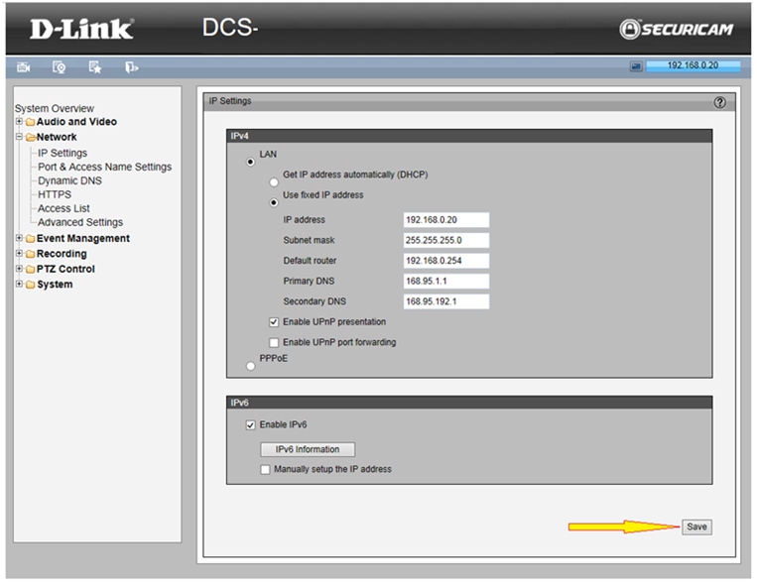Select Get IP address automatically (DHCP)
Image resolution: width=757 pixels, height=586 pixels.
coord(274,182)
